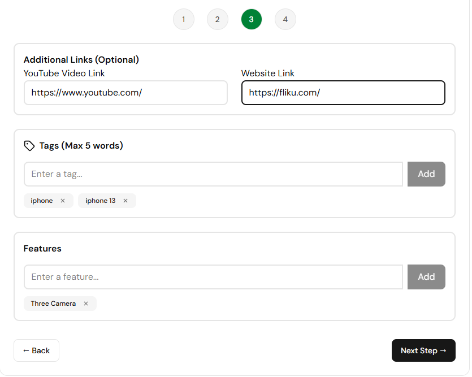
Task: Remove the "Three Camera" feature using x icon
Action: (86, 304)
